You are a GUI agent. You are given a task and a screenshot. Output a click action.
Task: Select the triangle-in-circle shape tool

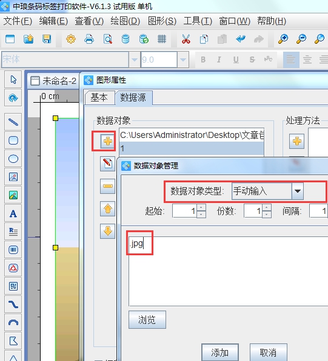tap(13, 268)
